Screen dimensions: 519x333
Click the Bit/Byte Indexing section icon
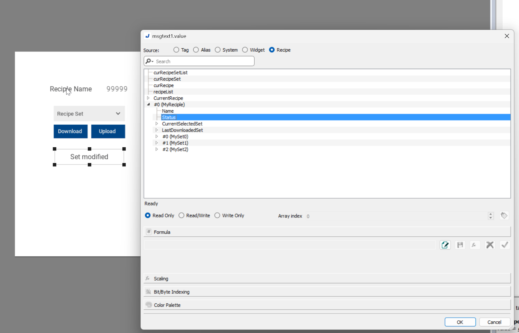pos(148,292)
